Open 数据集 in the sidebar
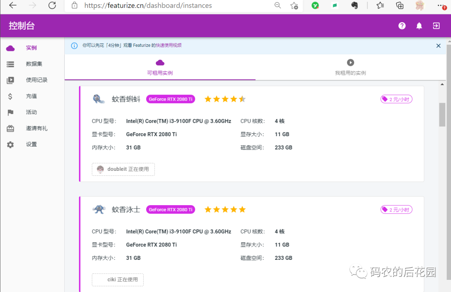451x292 pixels. [34, 64]
